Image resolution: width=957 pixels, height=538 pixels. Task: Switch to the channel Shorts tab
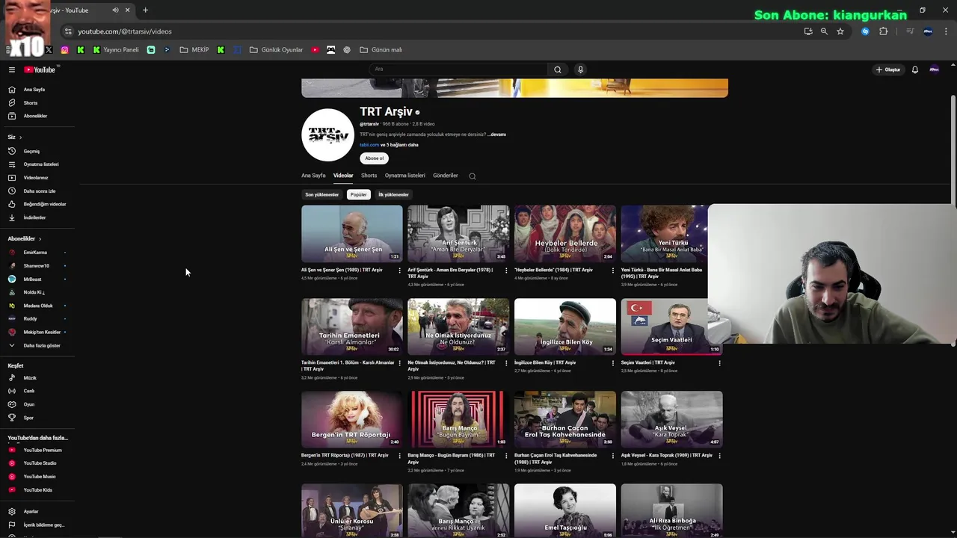point(369,176)
